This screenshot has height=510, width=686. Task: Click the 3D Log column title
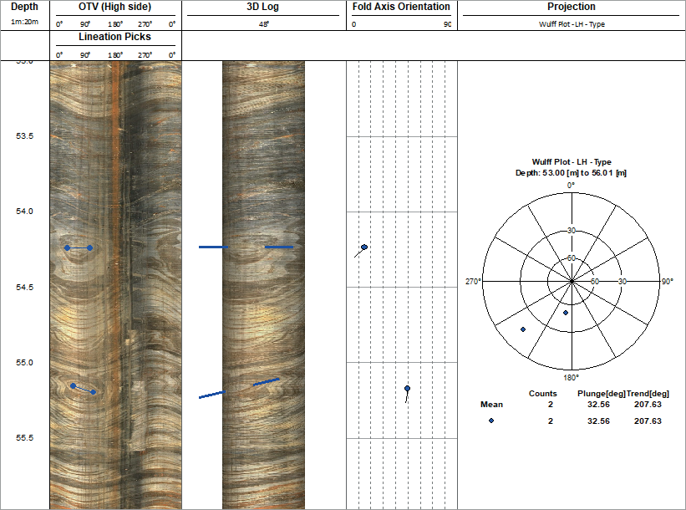(x=264, y=7)
